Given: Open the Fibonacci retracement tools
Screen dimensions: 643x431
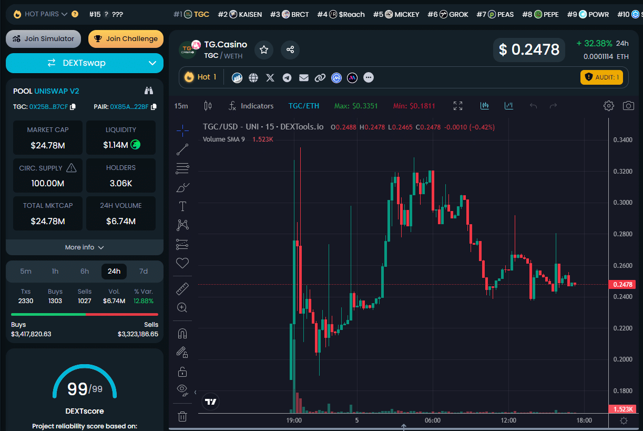Looking at the screenshot, I should (x=182, y=168).
